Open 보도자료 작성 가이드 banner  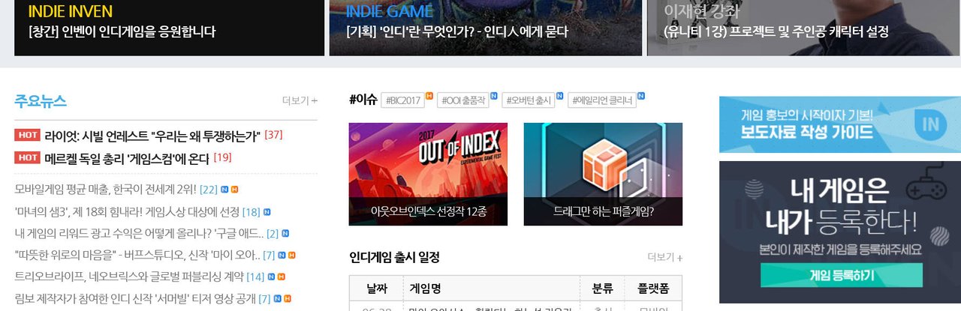[840, 124]
